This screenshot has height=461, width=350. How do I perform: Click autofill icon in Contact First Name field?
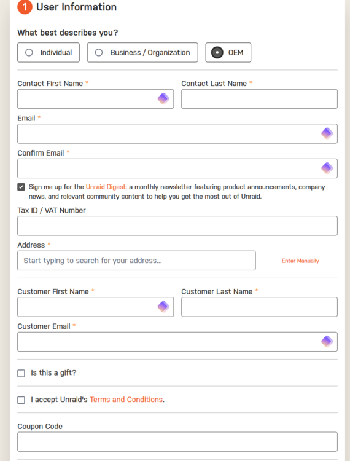(163, 98)
